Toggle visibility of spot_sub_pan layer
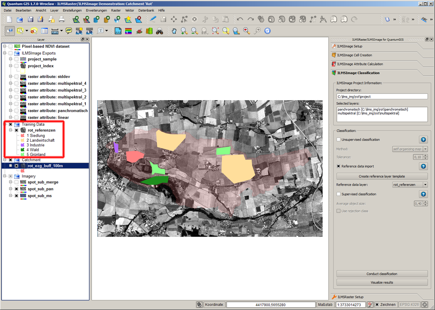The height and width of the screenshot is (310, 435). (x=17, y=189)
